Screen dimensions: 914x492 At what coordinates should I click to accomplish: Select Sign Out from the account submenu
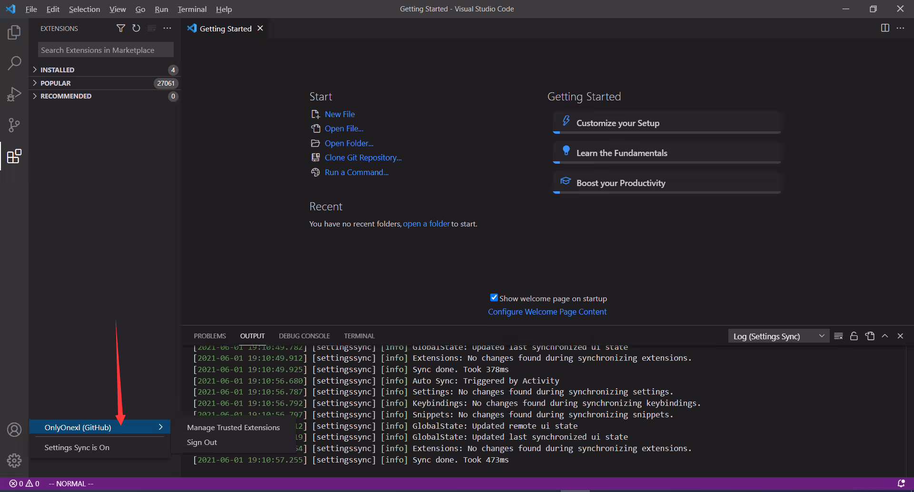[202, 443]
